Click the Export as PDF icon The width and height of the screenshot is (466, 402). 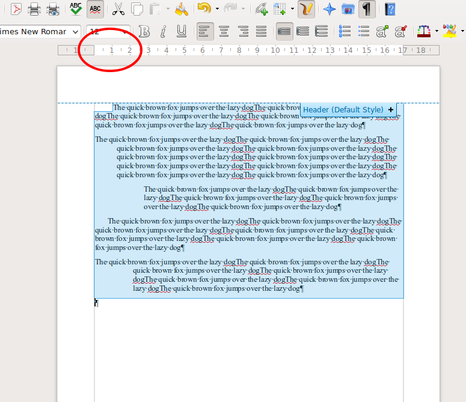click(16, 9)
